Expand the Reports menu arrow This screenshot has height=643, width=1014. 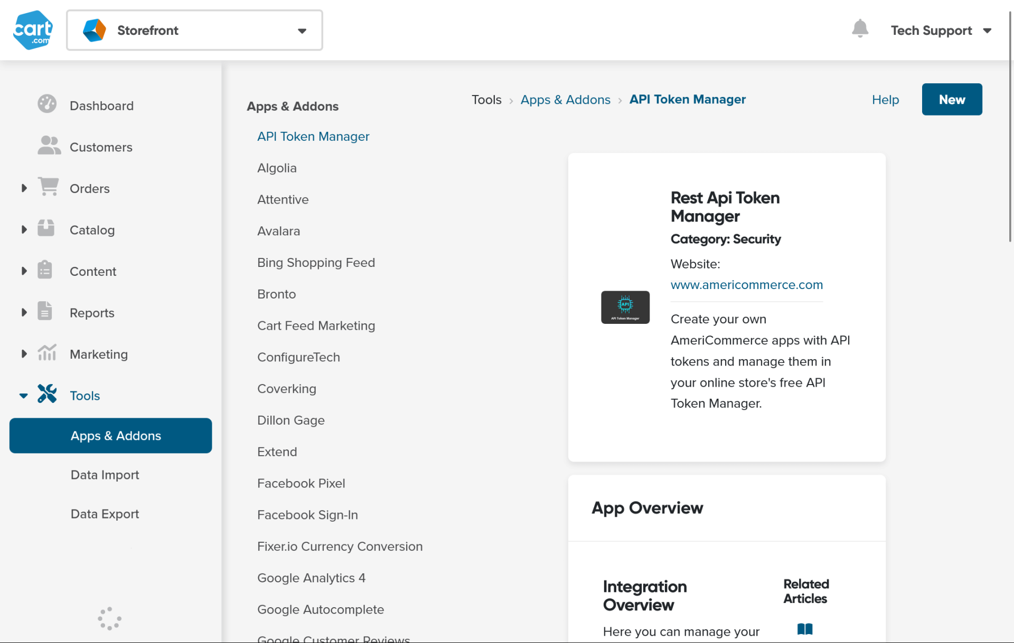(24, 312)
